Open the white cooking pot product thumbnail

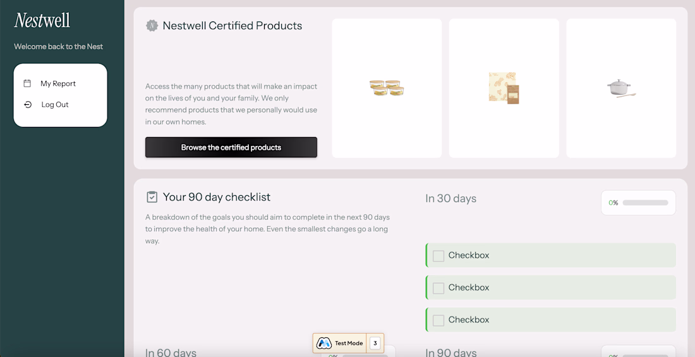pyautogui.click(x=621, y=88)
